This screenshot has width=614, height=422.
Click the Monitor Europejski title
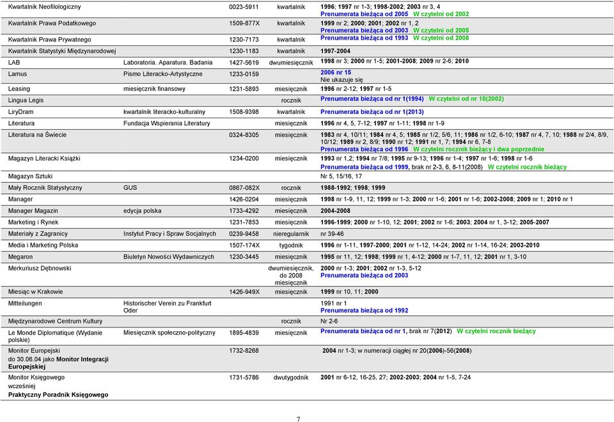pyautogui.click(x=34, y=351)
